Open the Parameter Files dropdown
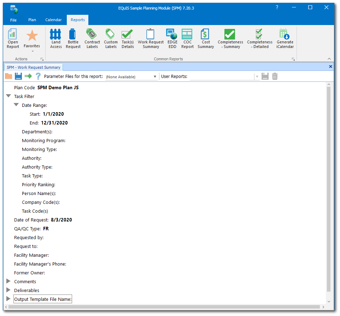The width and height of the screenshot is (340, 316). (x=155, y=76)
